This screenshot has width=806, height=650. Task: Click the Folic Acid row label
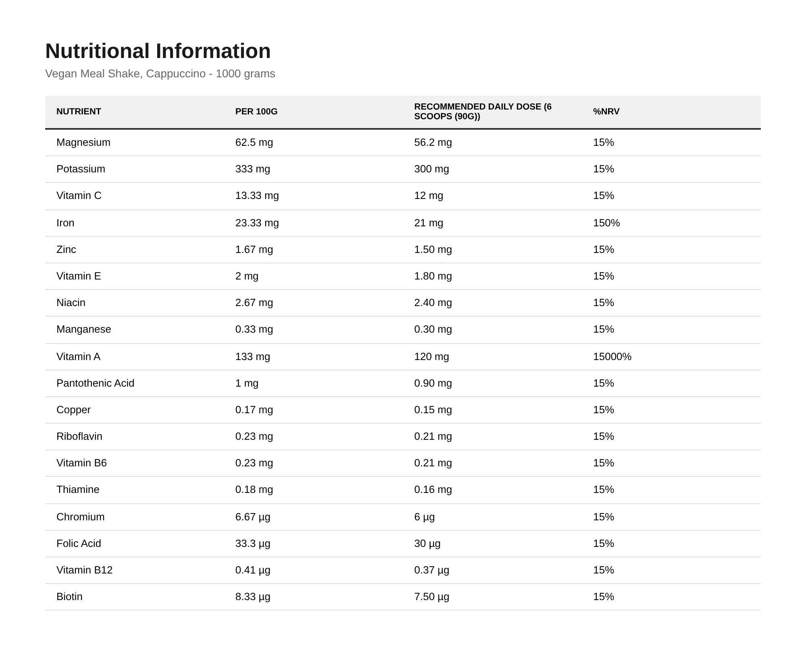pos(79,543)
